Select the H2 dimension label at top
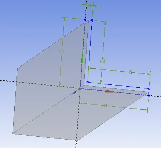 tap(91, 5)
